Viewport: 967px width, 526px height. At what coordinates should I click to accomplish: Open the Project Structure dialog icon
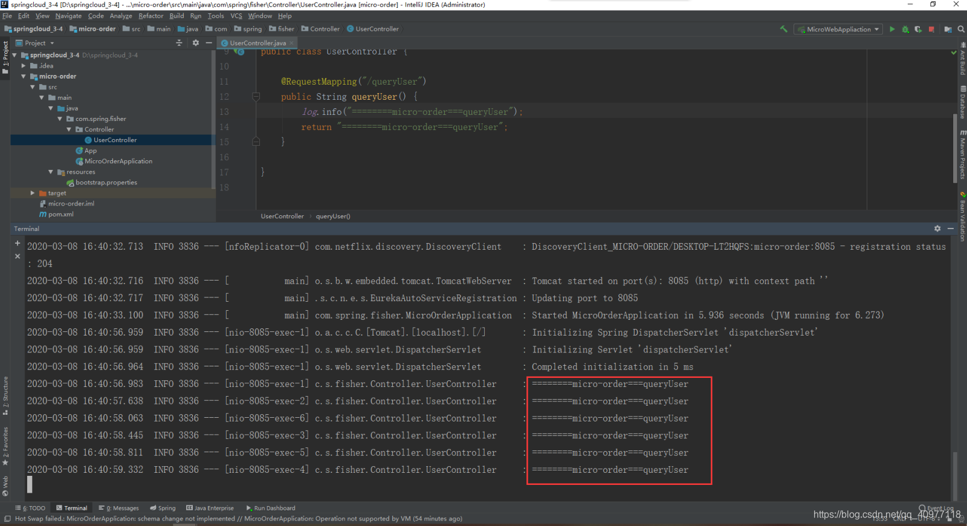[x=948, y=29]
